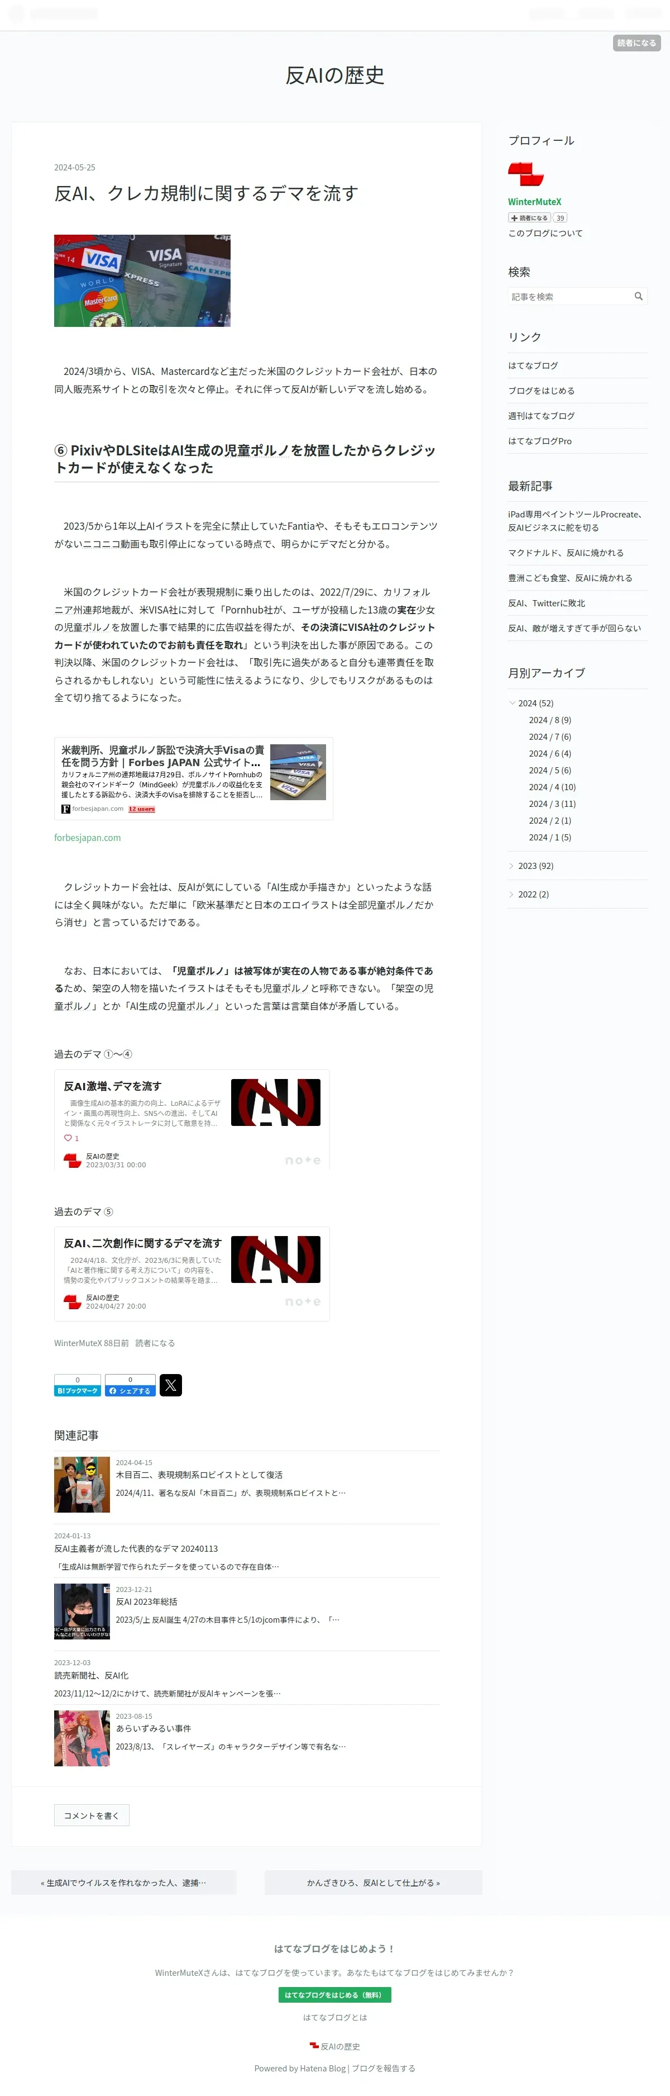The width and height of the screenshot is (670, 2096).
Task: Open WinterMuteX profile name link in sidebar
Action: click(534, 202)
